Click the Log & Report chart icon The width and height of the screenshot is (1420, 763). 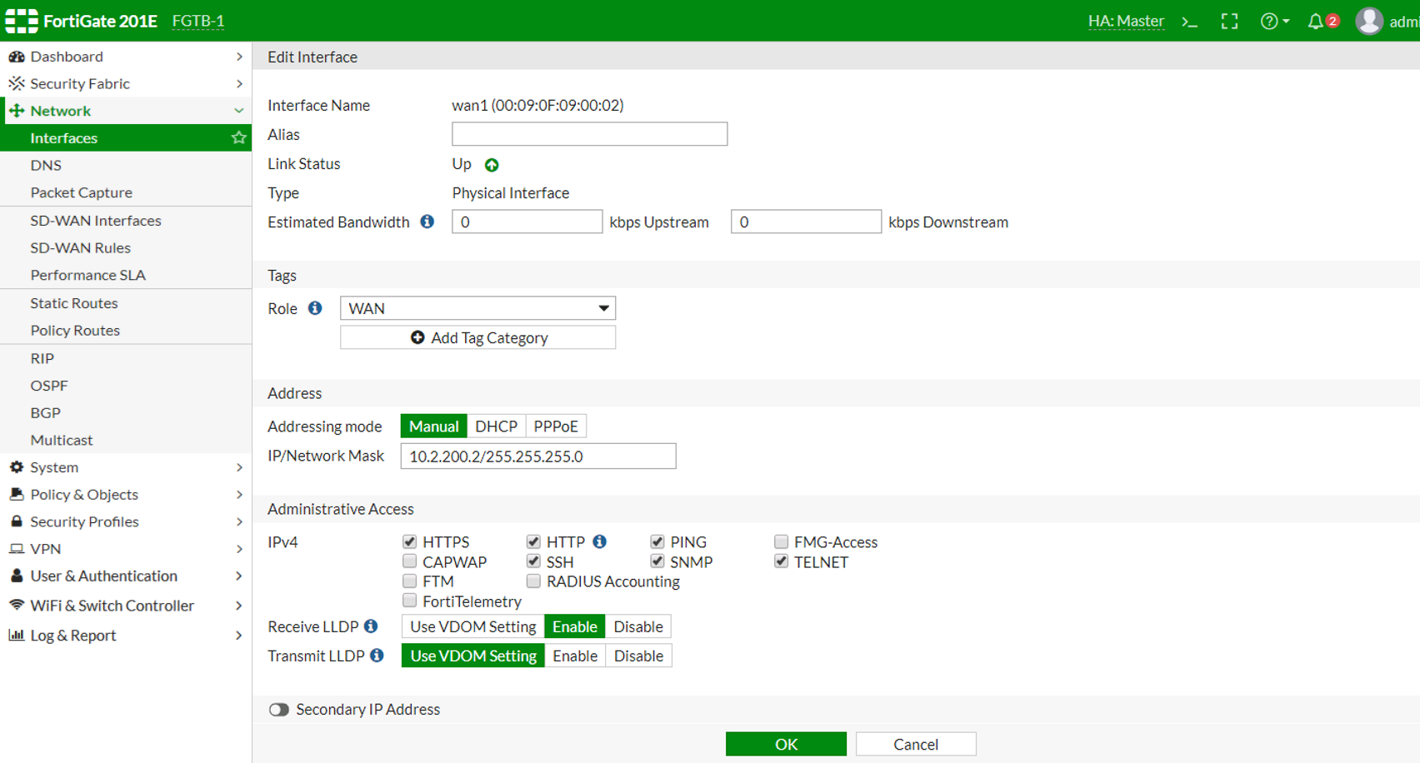click(17, 635)
